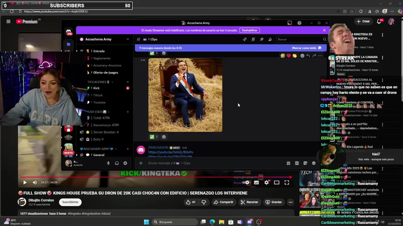Open Discord user settings gear

click(x=125, y=163)
